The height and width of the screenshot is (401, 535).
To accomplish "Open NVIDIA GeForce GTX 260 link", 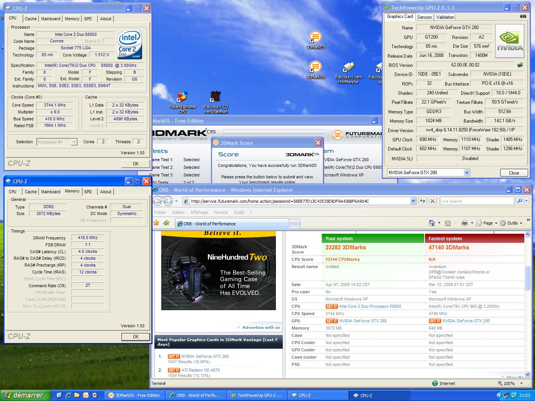I will tap(205, 356).
